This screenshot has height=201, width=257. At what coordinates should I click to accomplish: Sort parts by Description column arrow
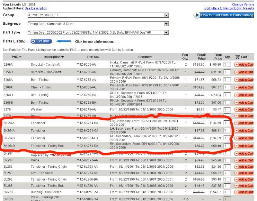pos(62,57)
